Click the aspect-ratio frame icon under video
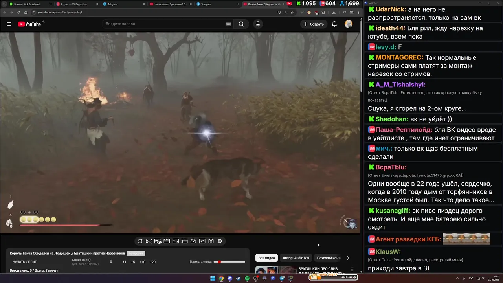 (x=176, y=241)
